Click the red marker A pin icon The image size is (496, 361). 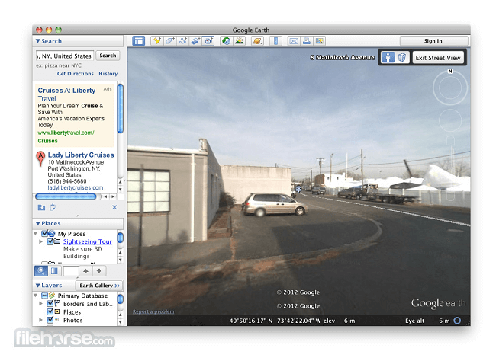click(x=40, y=158)
